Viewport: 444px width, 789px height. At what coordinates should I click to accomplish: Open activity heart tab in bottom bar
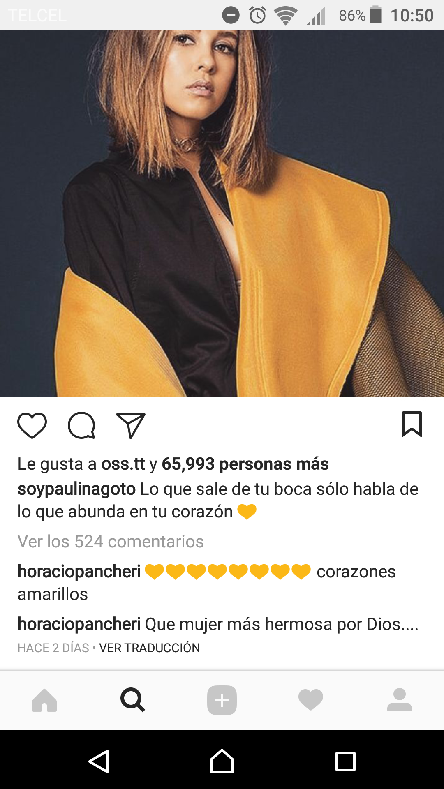click(x=311, y=700)
